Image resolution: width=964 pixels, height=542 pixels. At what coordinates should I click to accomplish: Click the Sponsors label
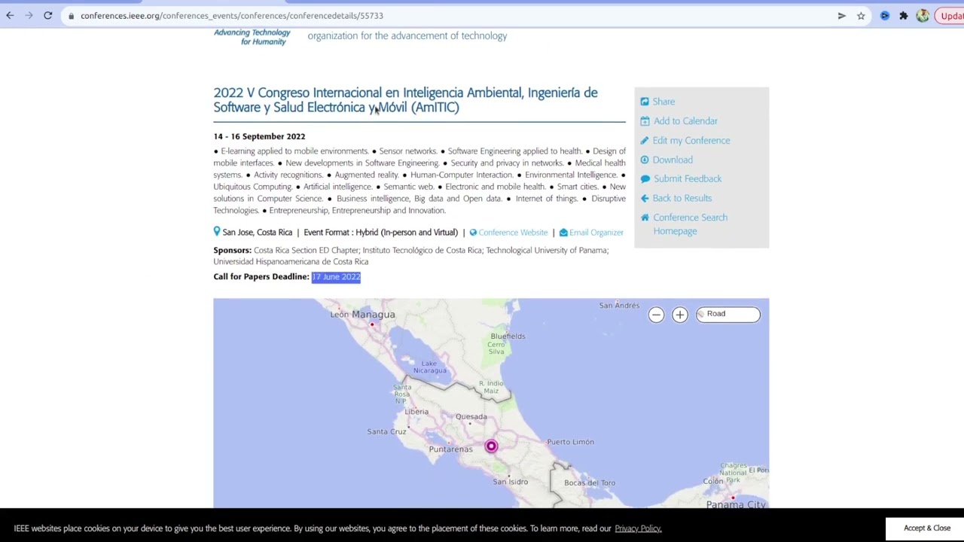point(232,250)
